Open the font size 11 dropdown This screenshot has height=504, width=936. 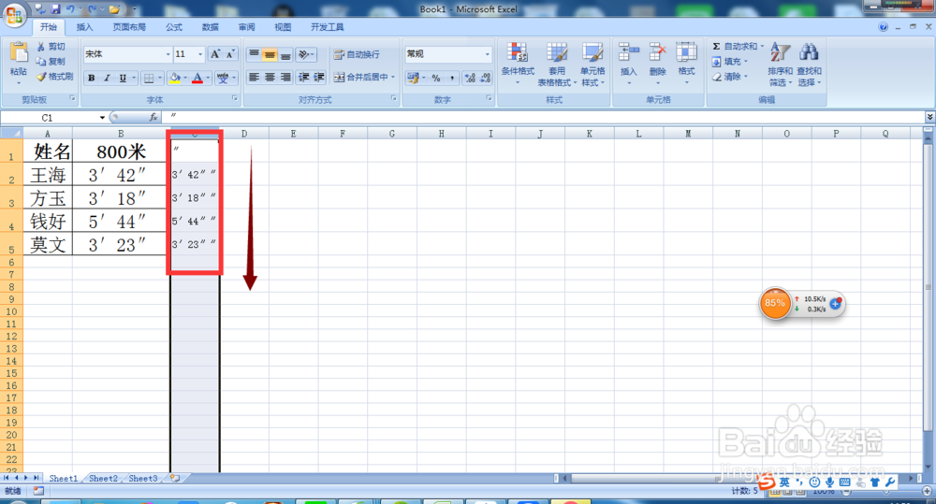pos(200,54)
